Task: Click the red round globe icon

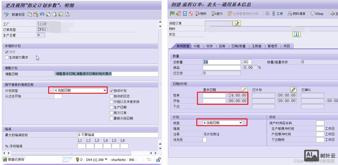Action: coord(191,14)
